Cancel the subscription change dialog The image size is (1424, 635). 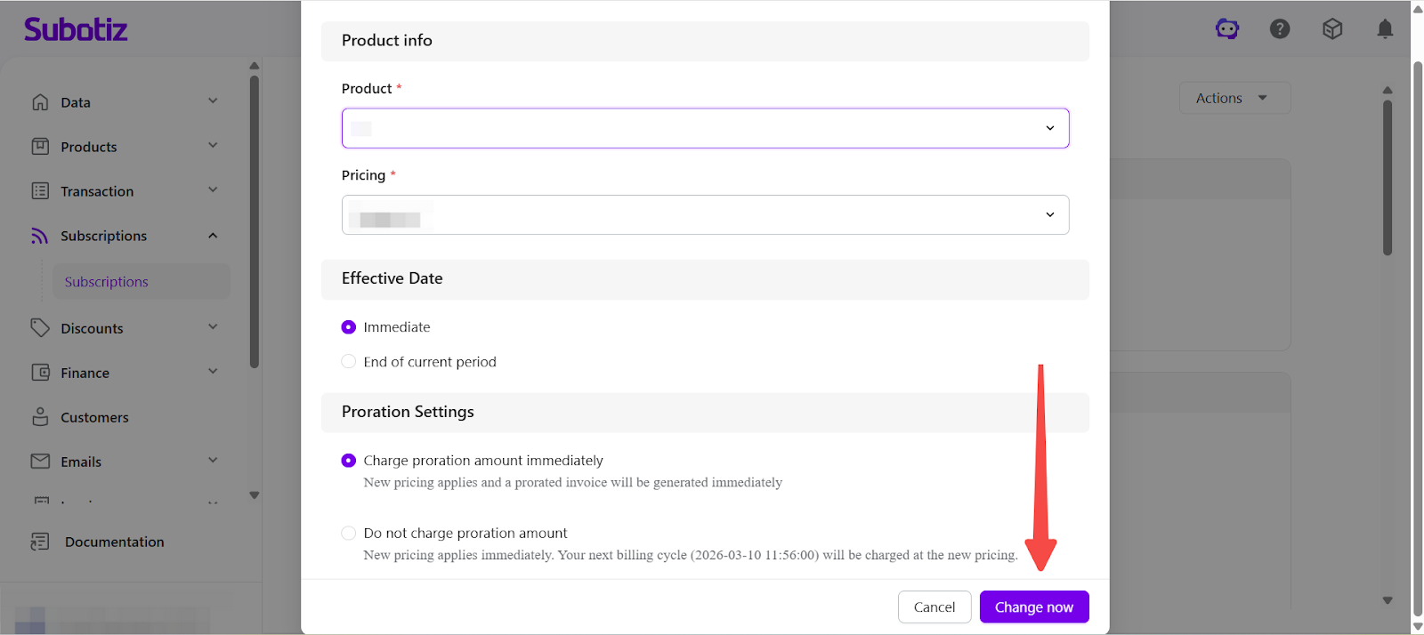pos(934,607)
